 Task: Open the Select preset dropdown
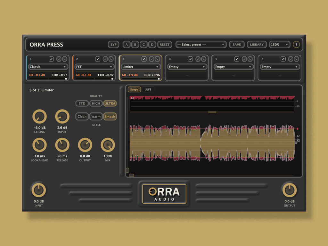201,45
